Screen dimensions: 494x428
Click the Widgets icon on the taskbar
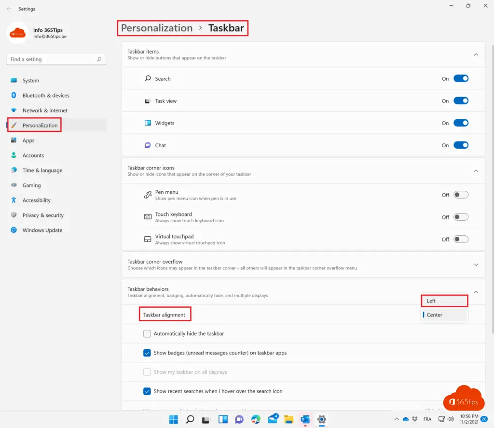pos(223,419)
